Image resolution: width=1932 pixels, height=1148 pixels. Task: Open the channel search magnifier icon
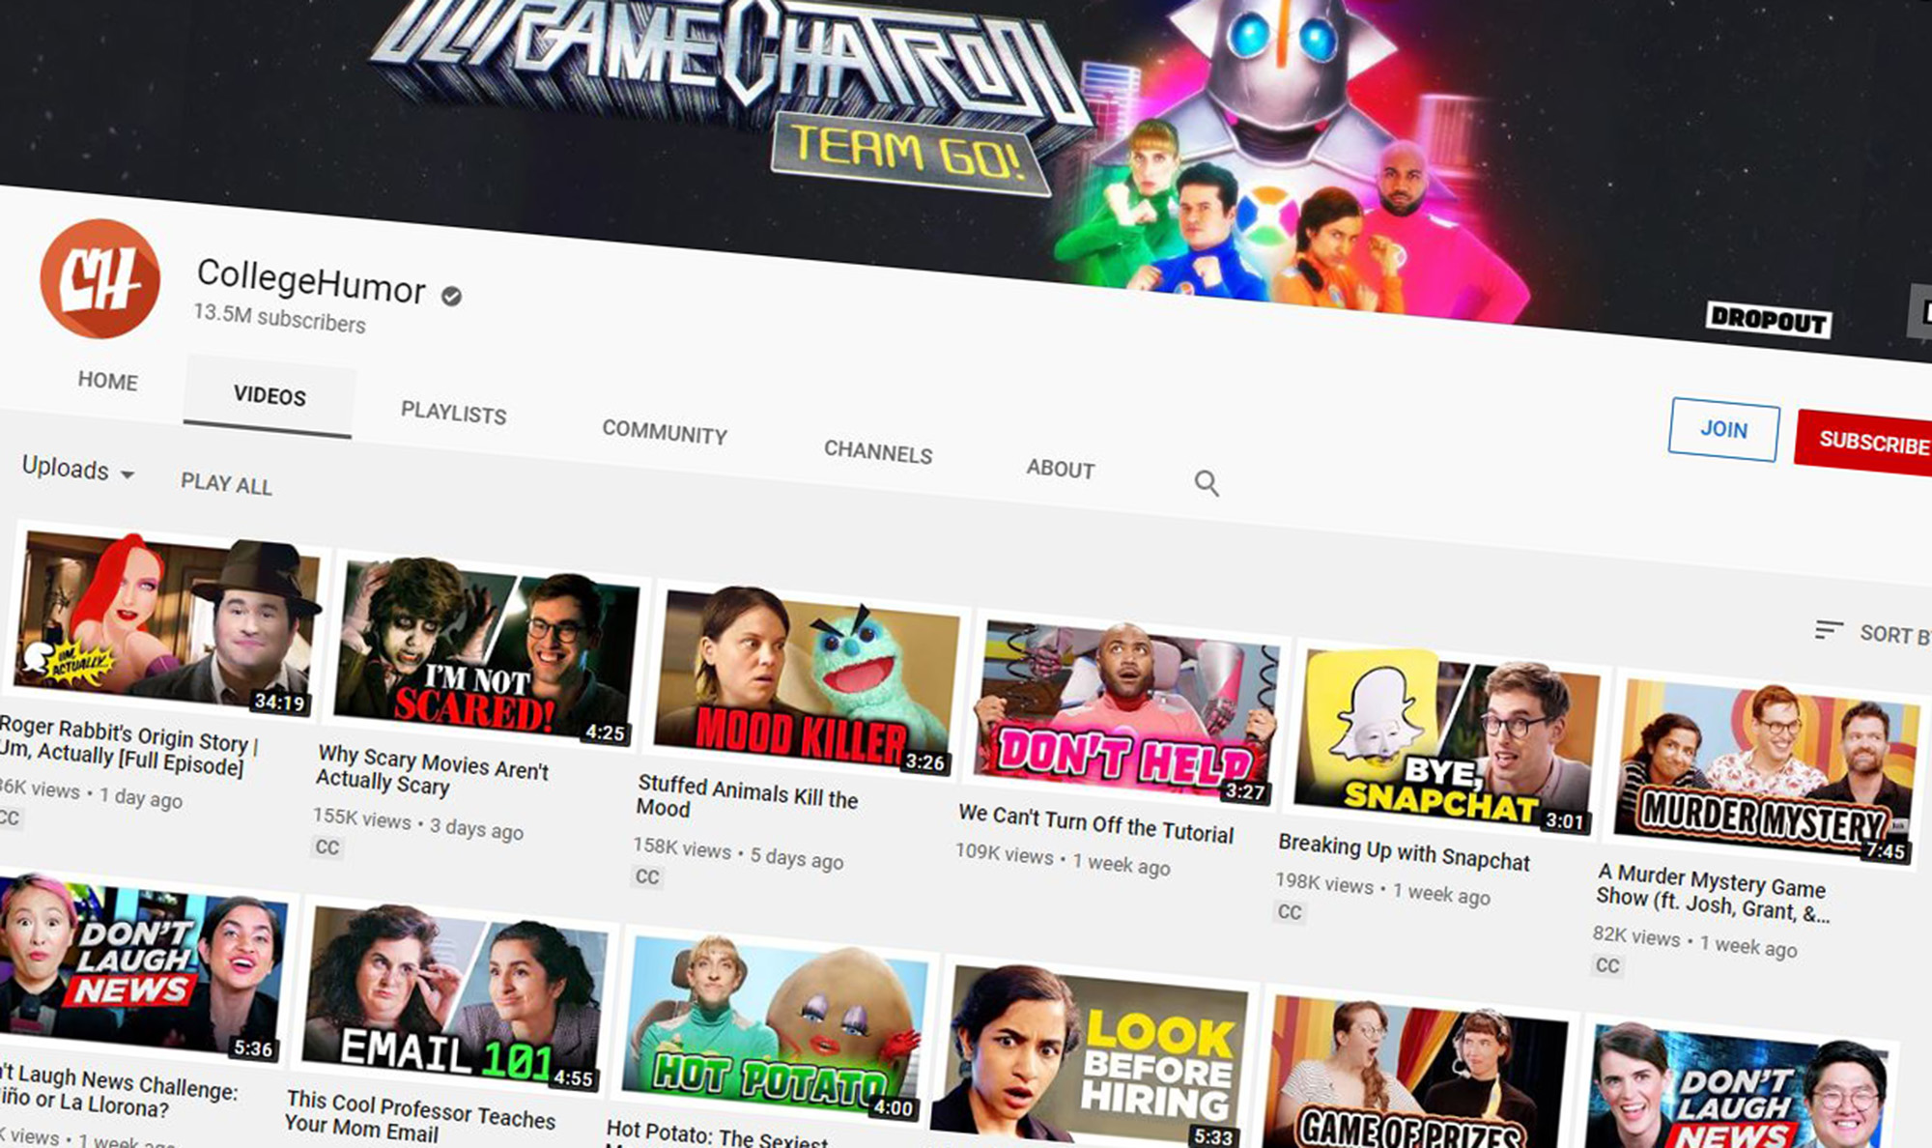point(1206,482)
